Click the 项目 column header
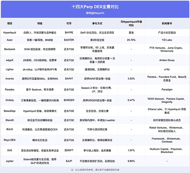The height and width of the screenshot is (173, 190). tap(9, 23)
